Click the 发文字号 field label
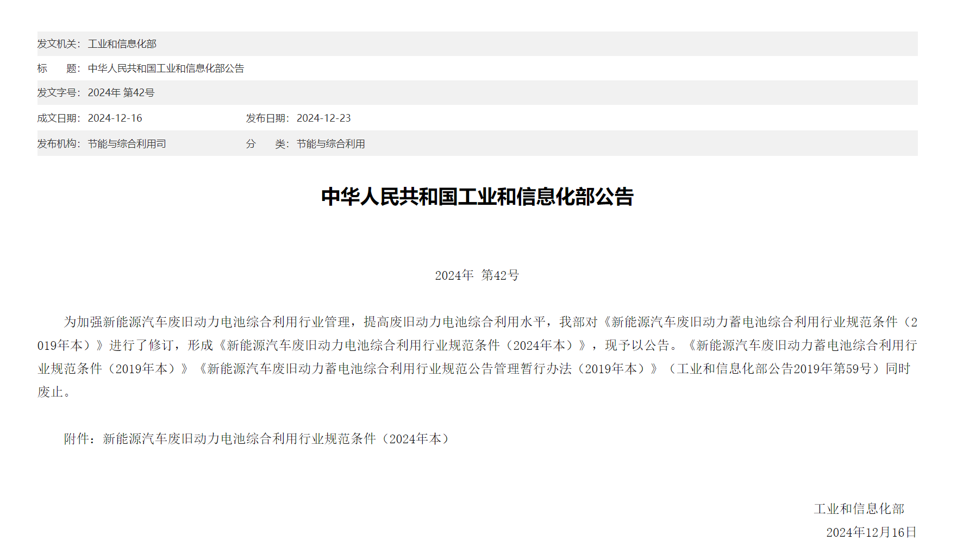This screenshot has width=957, height=553. [x=58, y=93]
